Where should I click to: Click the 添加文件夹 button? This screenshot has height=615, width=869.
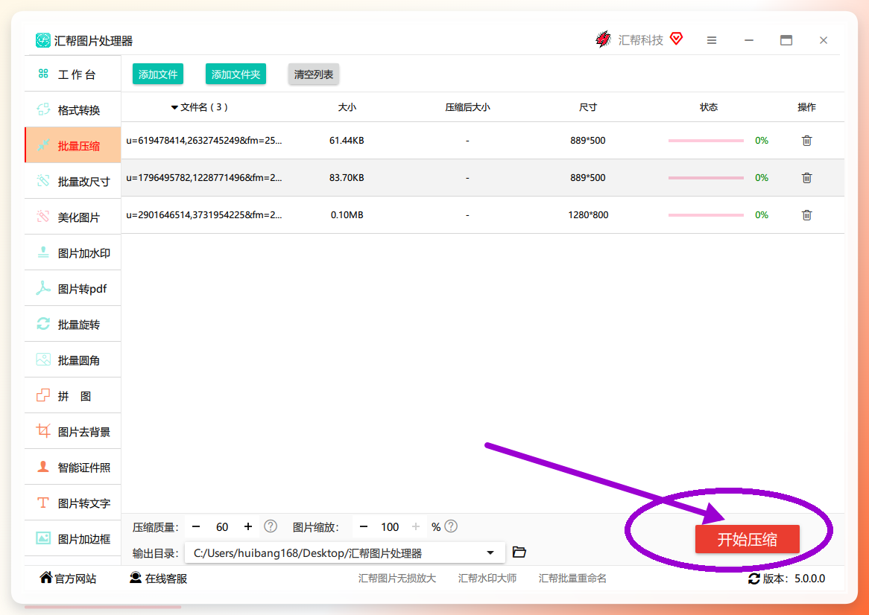[236, 74]
